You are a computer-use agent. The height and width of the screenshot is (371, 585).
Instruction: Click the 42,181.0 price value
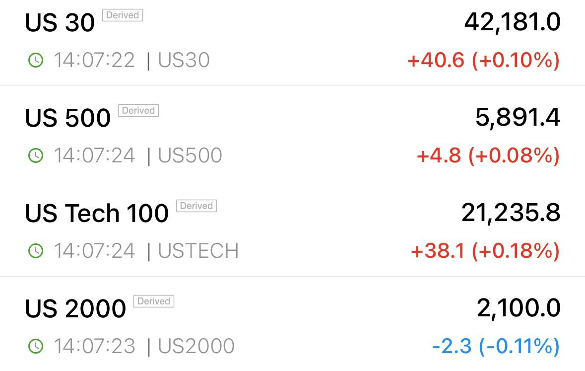(512, 22)
